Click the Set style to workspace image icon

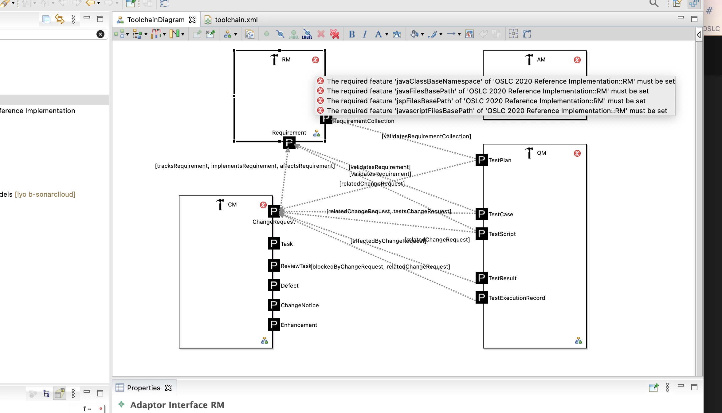coord(469,34)
